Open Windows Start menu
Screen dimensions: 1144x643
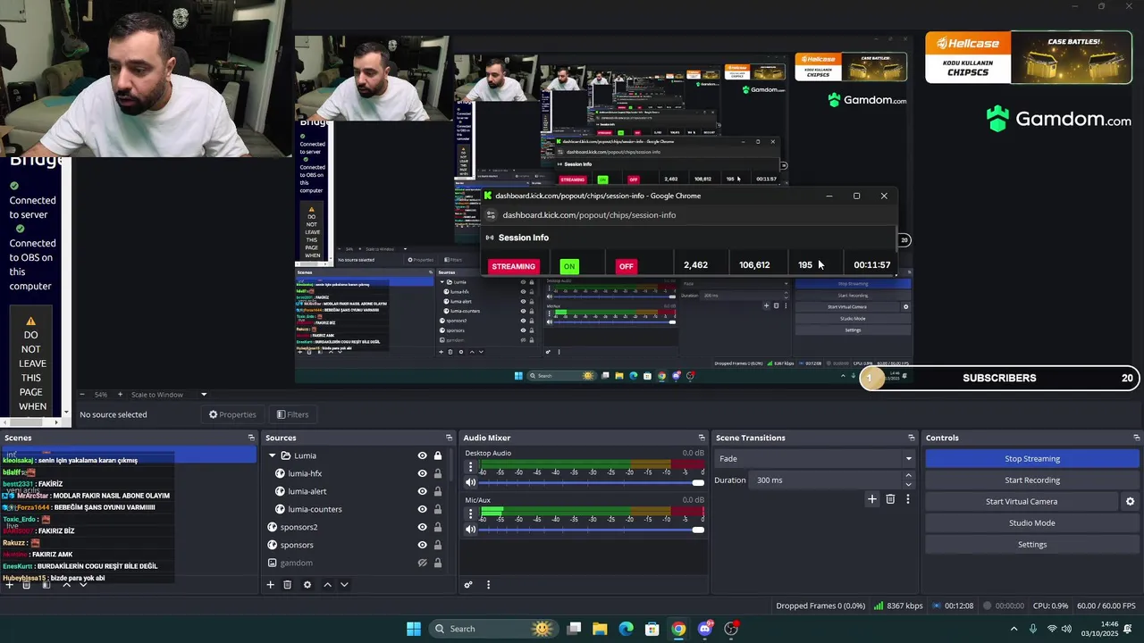click(414, 629)
